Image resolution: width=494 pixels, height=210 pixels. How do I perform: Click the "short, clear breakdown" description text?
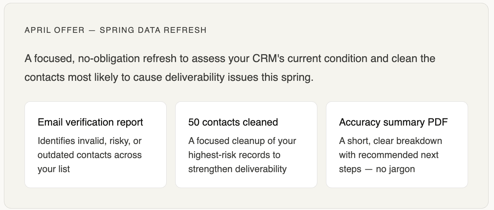390,141
